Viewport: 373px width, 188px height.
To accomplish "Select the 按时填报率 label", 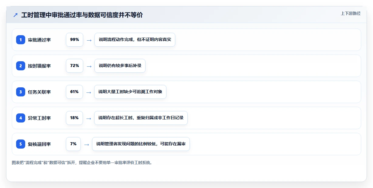I will pos(39,66).
